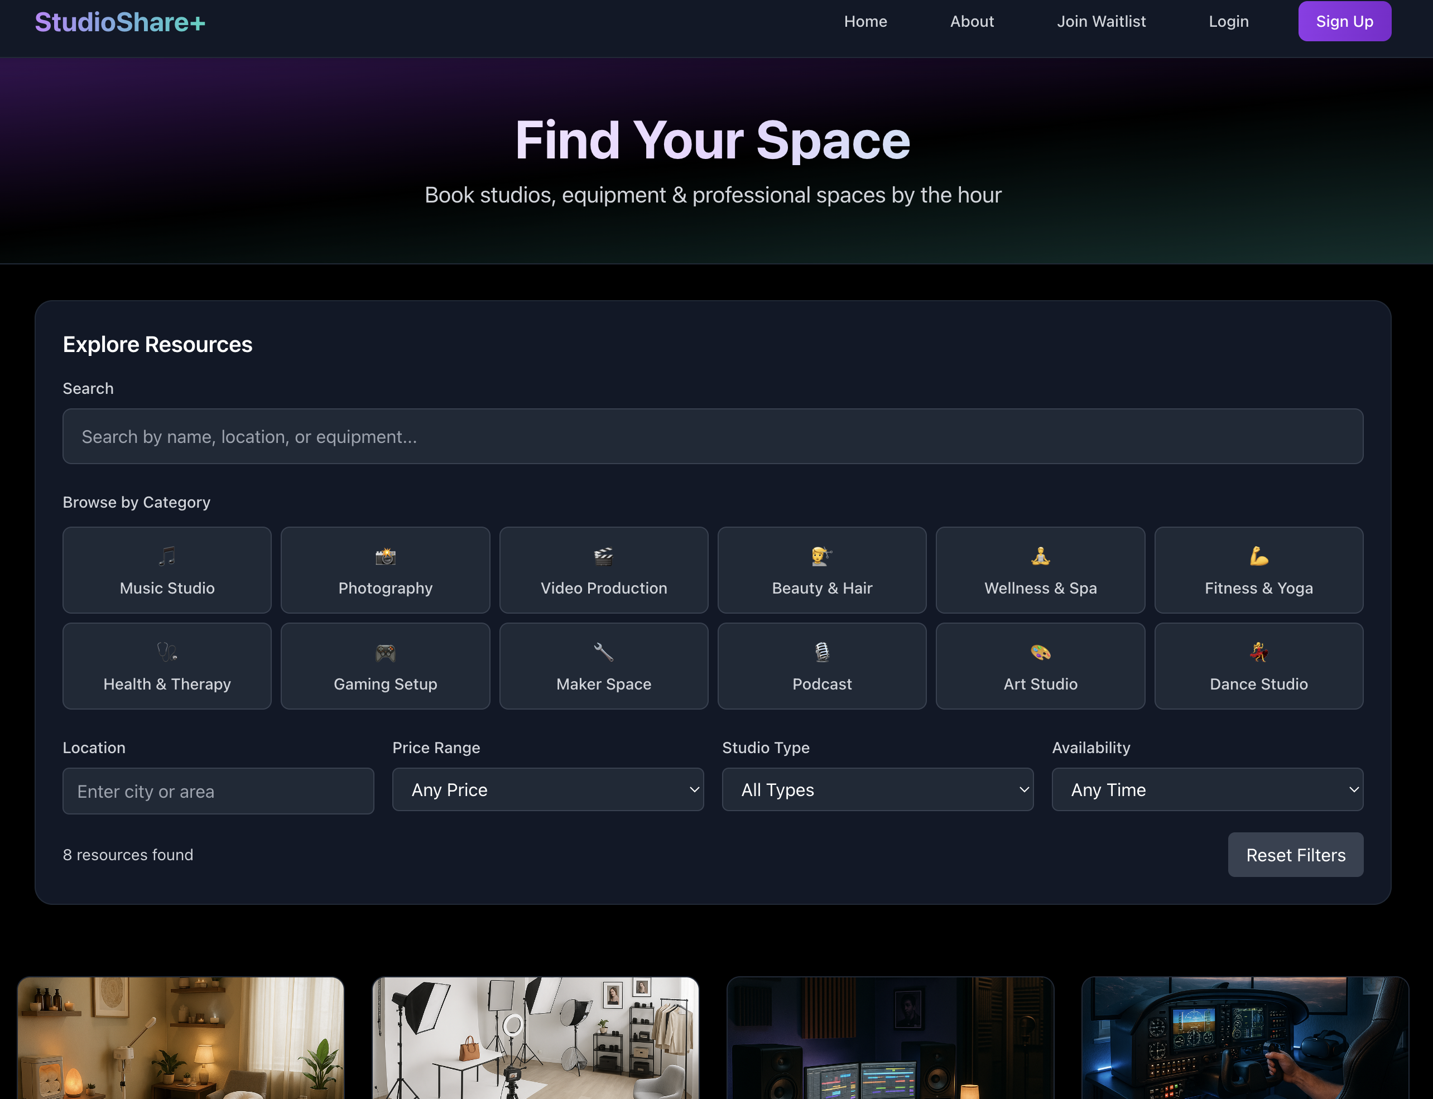Select the Photography category
Screen dimensions: 1433x1099
coord(384,570)
